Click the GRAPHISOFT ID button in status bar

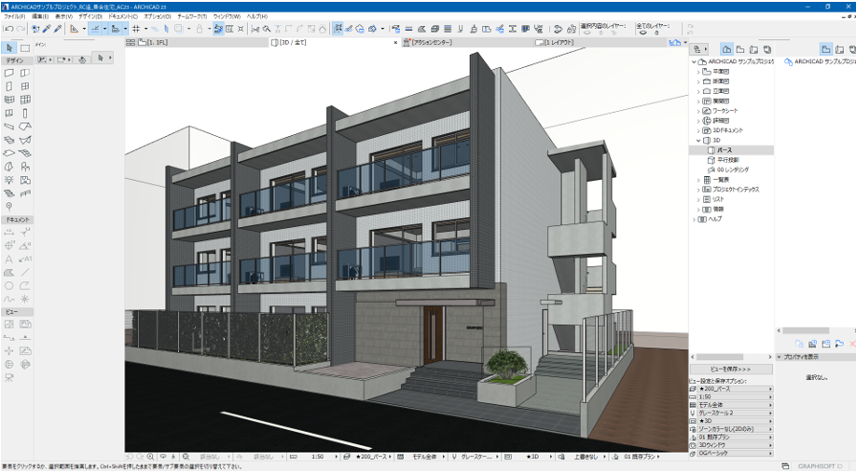pyautogui.click(x=820, y=466)
